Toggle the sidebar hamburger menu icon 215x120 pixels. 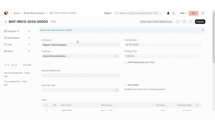(x=6, y=22)
